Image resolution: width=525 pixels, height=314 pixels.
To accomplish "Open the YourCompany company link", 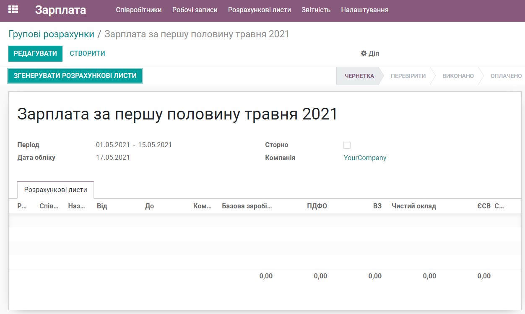I will (365, 158).
